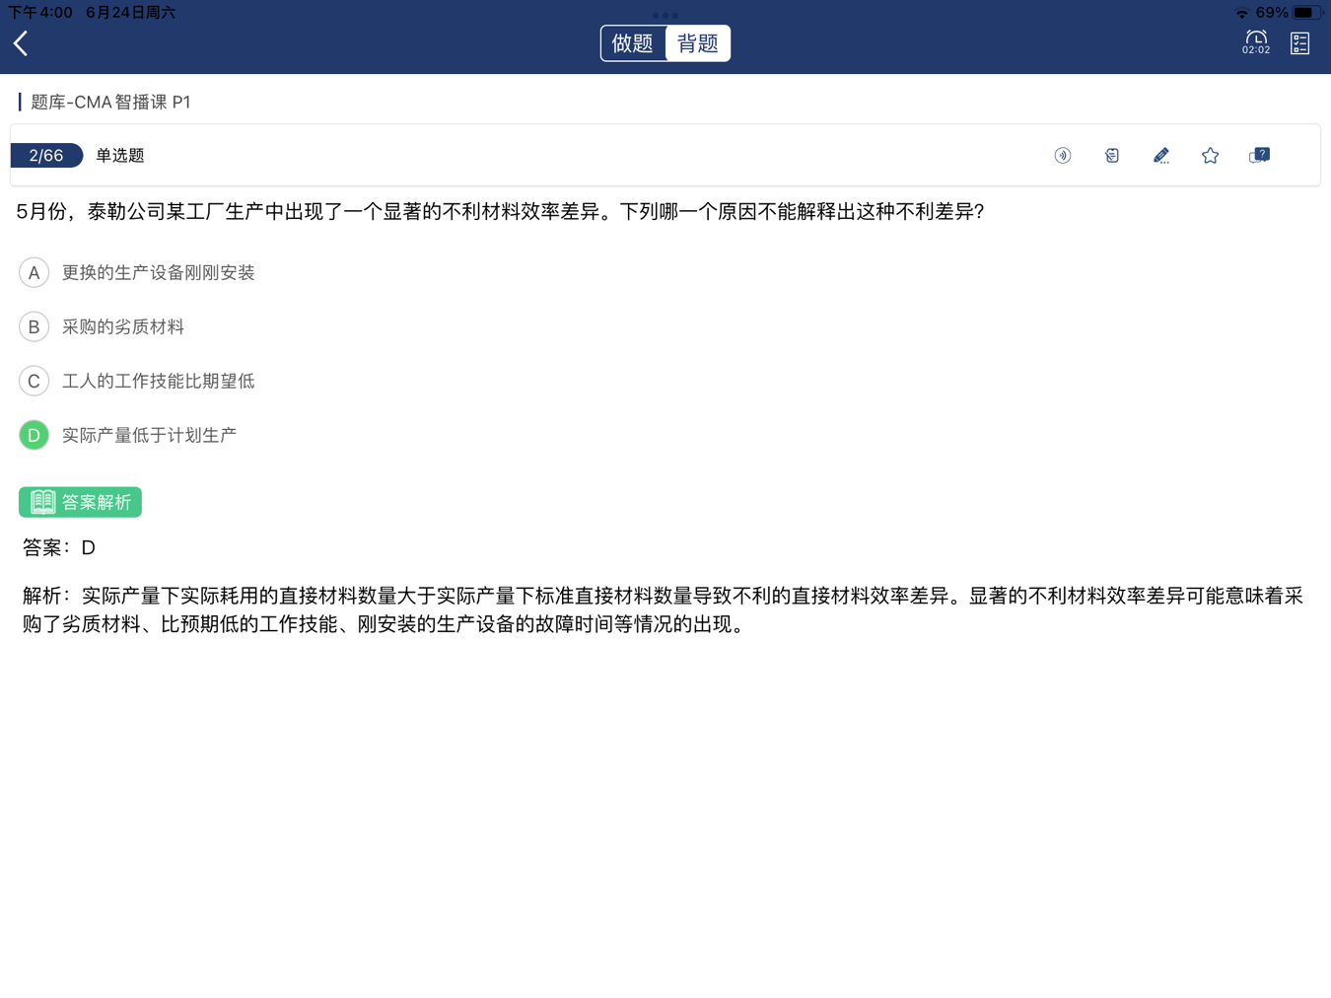The width and height of the screenshot is (1331, 998).
Task: Favorite this question with the star icon
Action: pyautogui.click(x=1210, y=156)
